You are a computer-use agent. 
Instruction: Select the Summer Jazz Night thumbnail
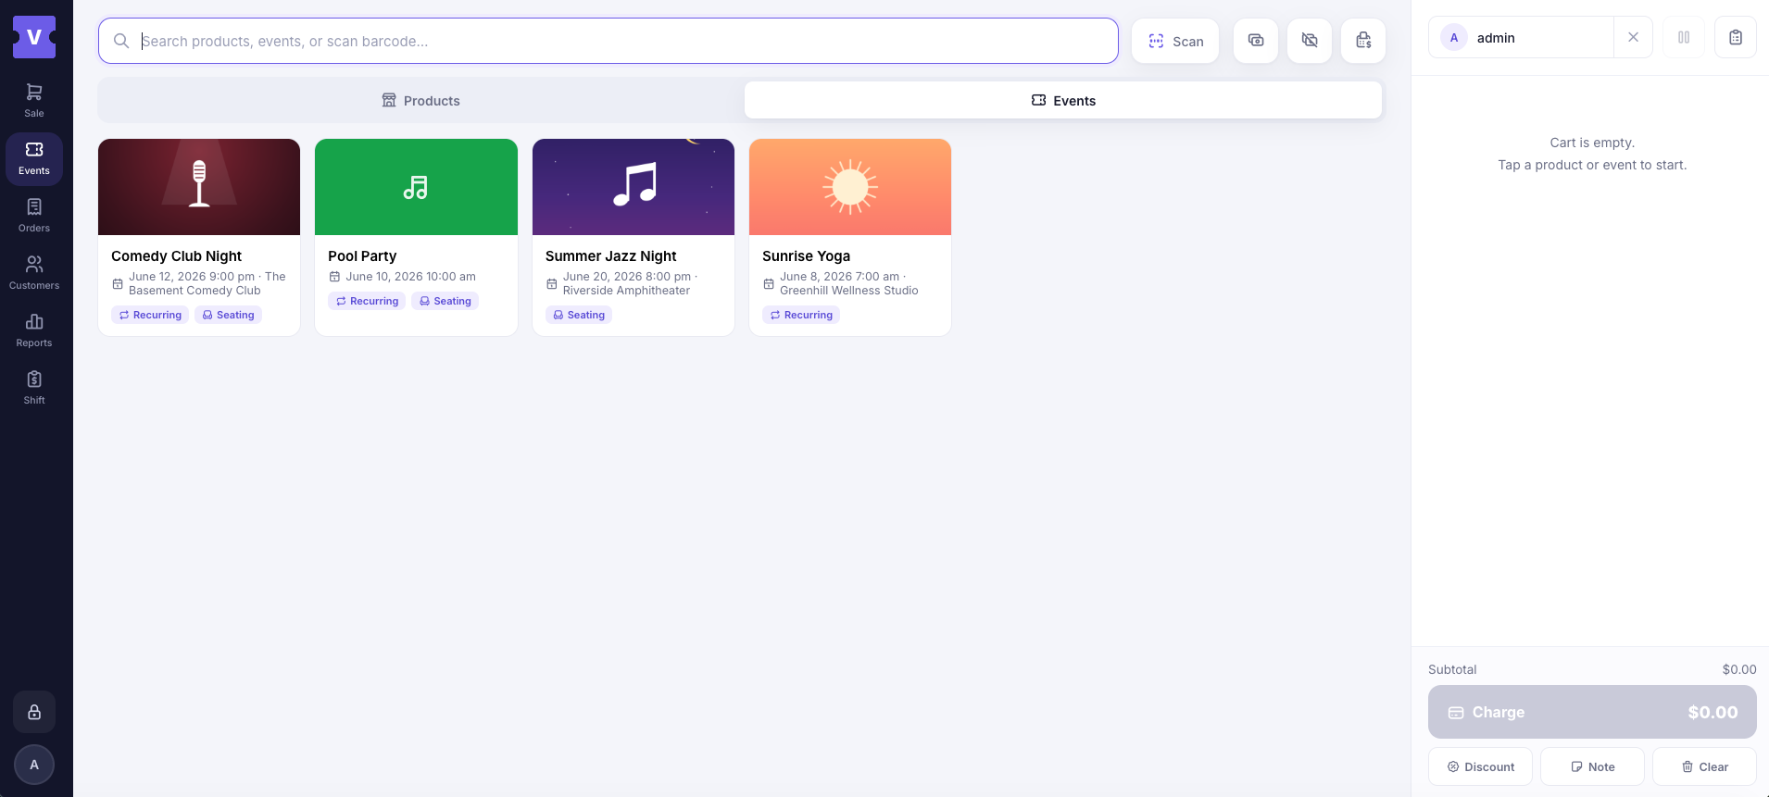coord(634,187)
